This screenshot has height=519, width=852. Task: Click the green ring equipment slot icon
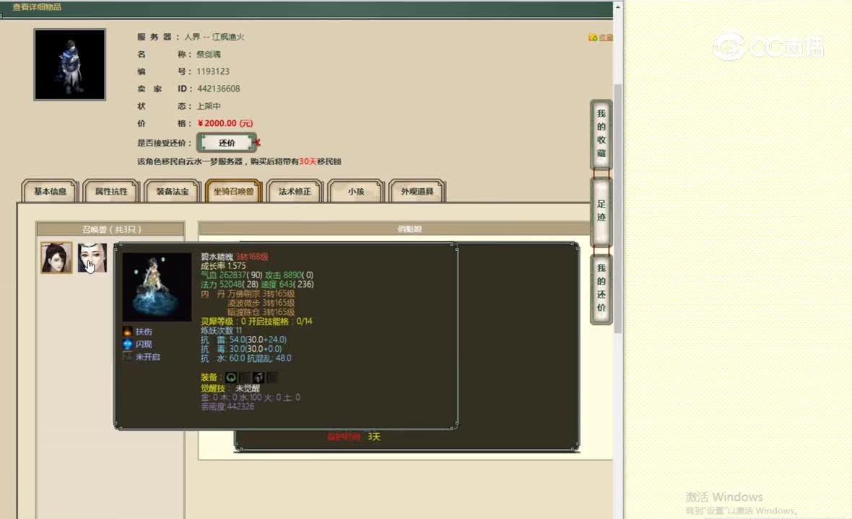pos(231,377)
